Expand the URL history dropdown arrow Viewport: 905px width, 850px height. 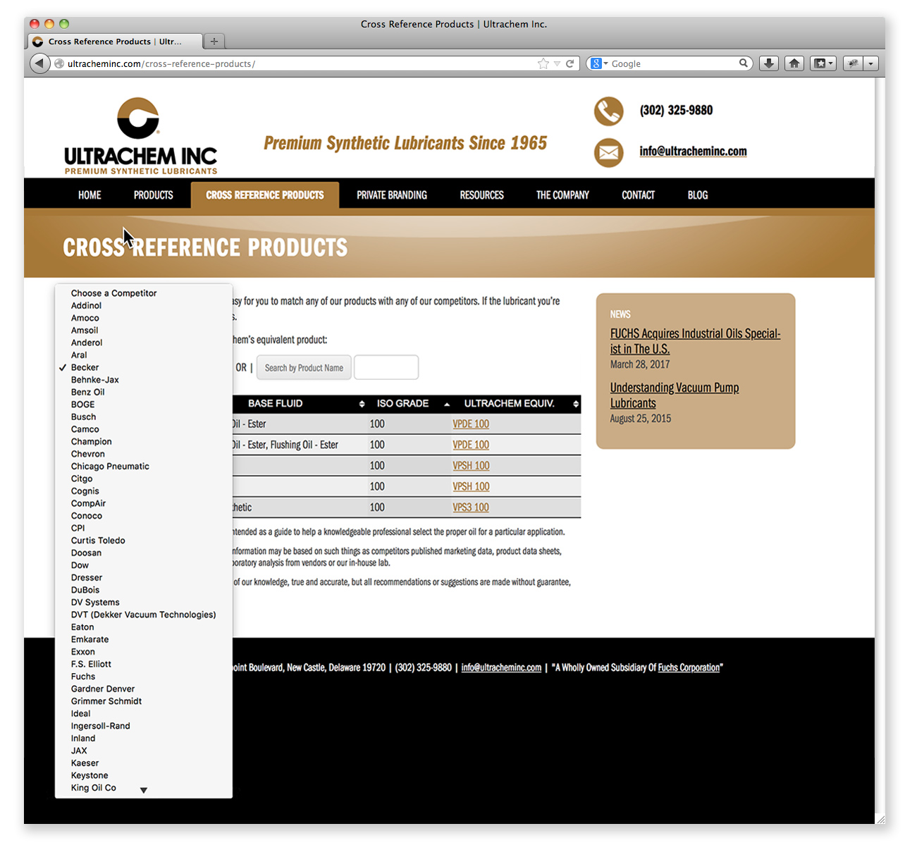click(557, 63)
